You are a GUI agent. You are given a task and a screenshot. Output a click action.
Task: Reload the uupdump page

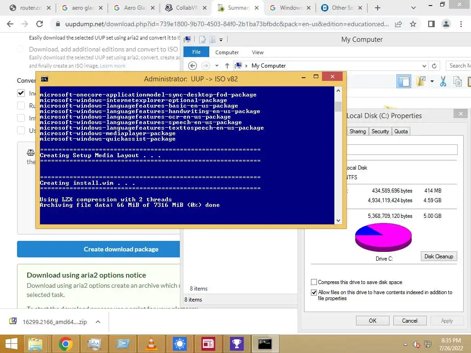tap(40, 24)
